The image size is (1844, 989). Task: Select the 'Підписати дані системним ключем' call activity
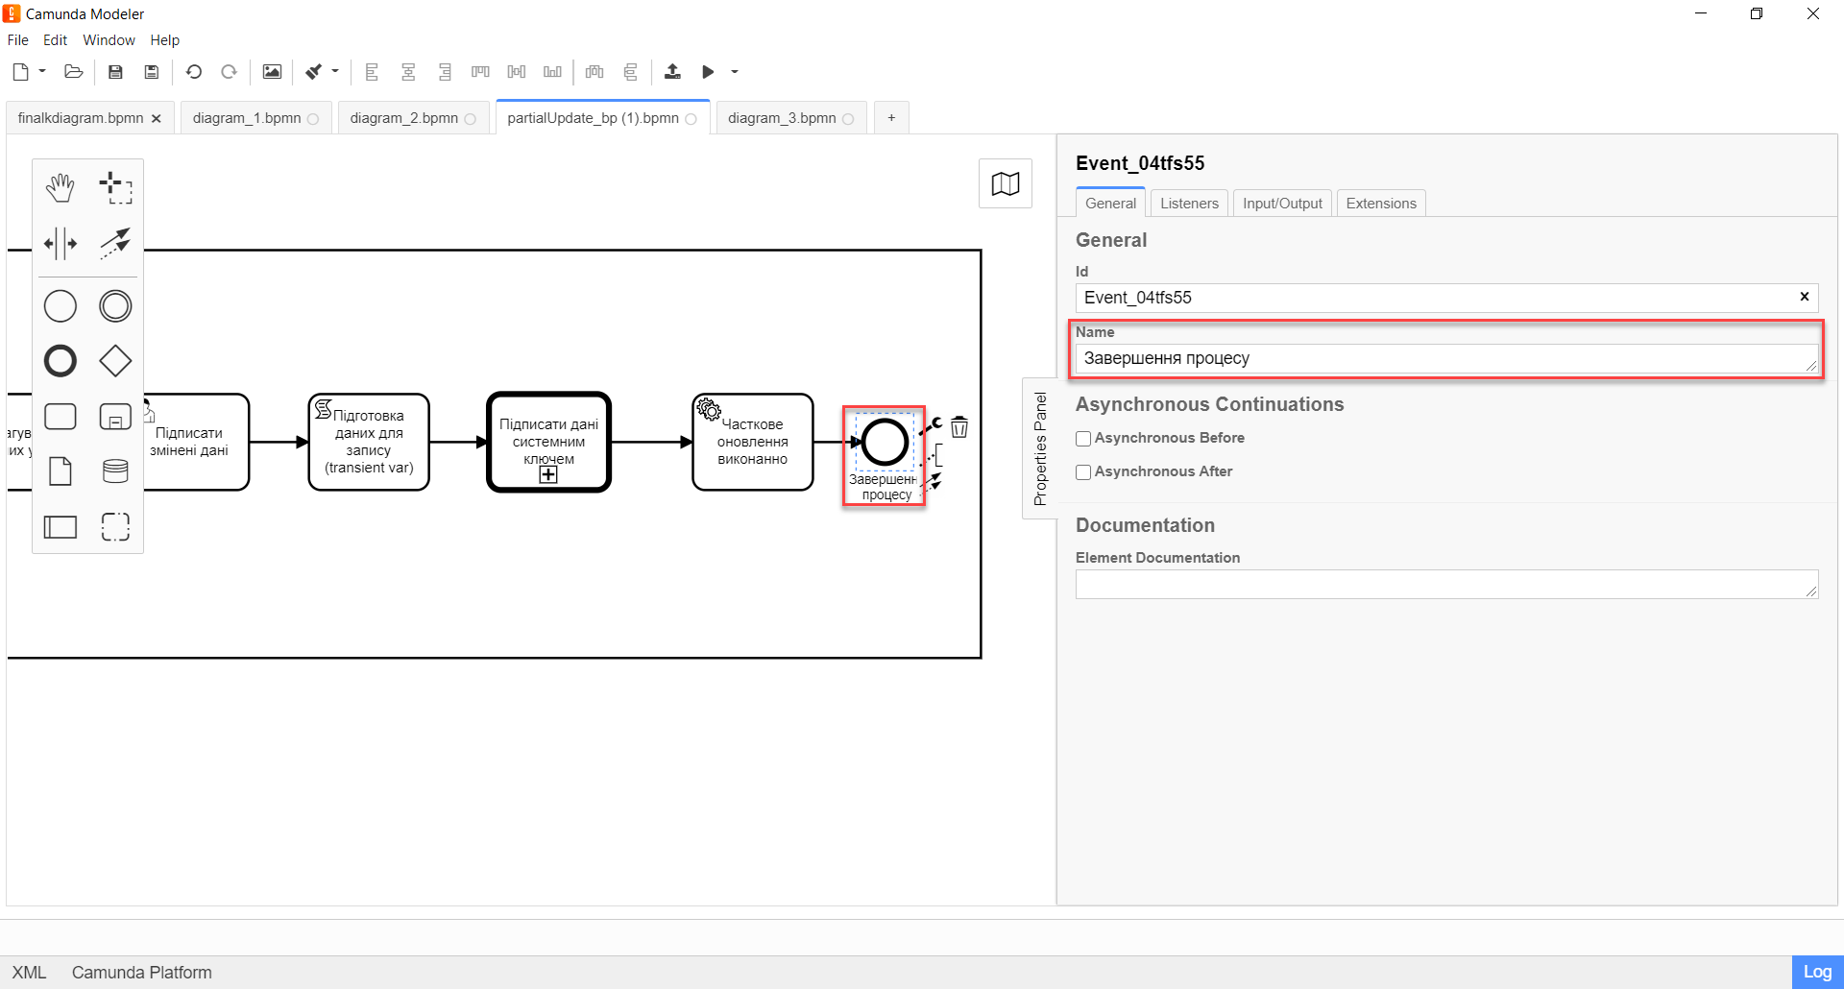click(548, 442)
